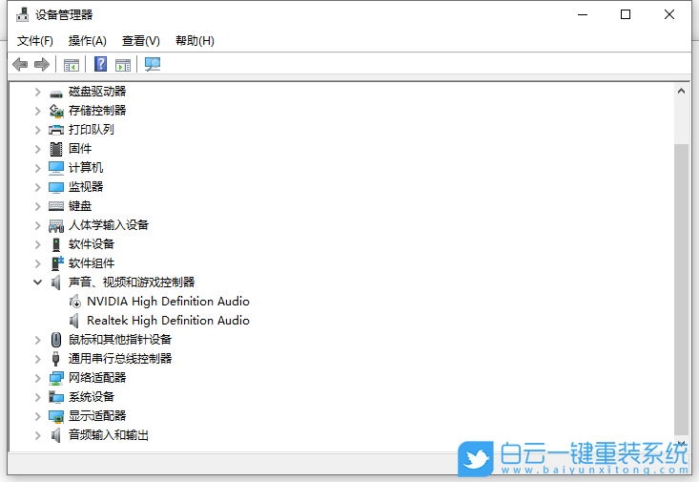The height and width of the screenshot is (482, 699).
Task: Open the 查看(V) menu
Action: (x=141, y=41)
